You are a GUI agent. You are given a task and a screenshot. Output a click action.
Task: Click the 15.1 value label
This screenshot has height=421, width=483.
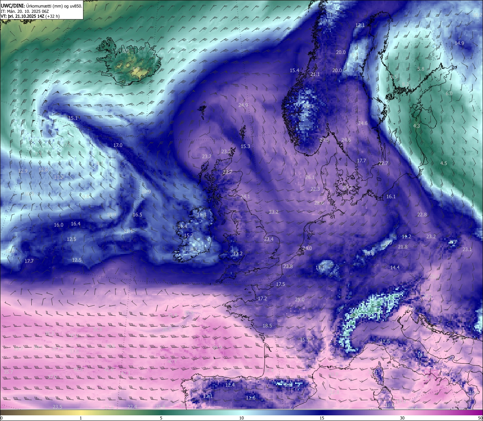point(73,118)
